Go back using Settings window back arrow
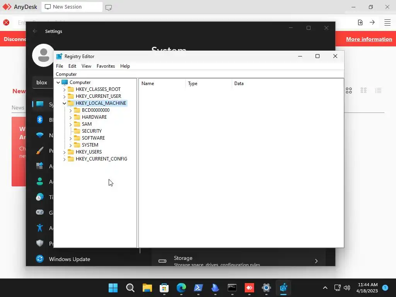The height and width of the screenshot is (297, 396). click(35, 31)
